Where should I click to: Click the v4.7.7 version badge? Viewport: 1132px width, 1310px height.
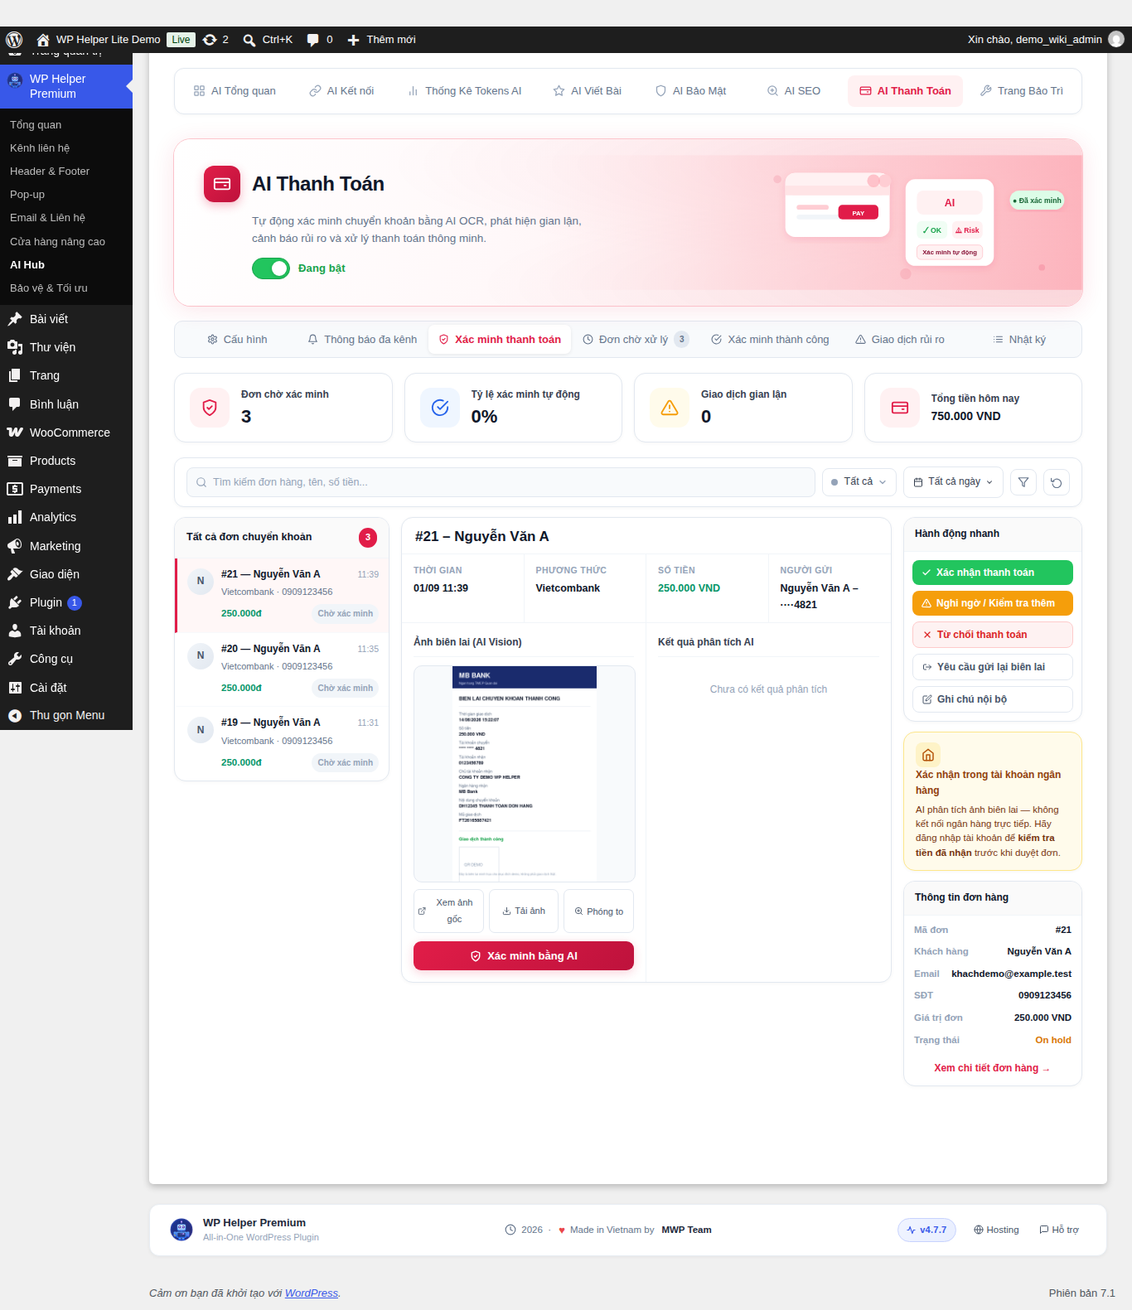926,1230
